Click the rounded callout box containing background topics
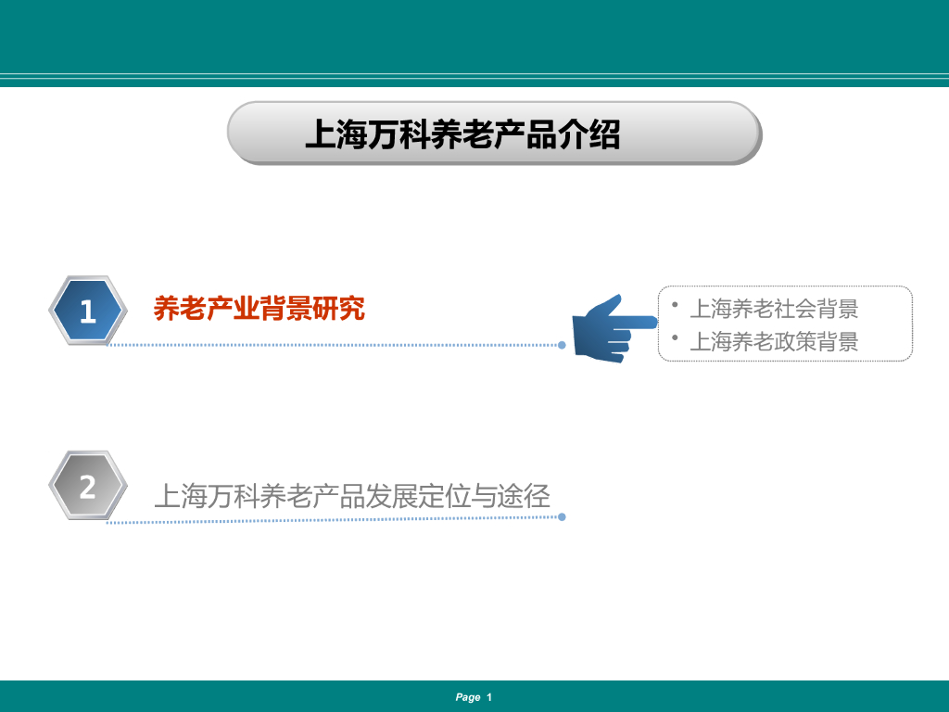This screenshot has width=949, height=712. point(786,323)
